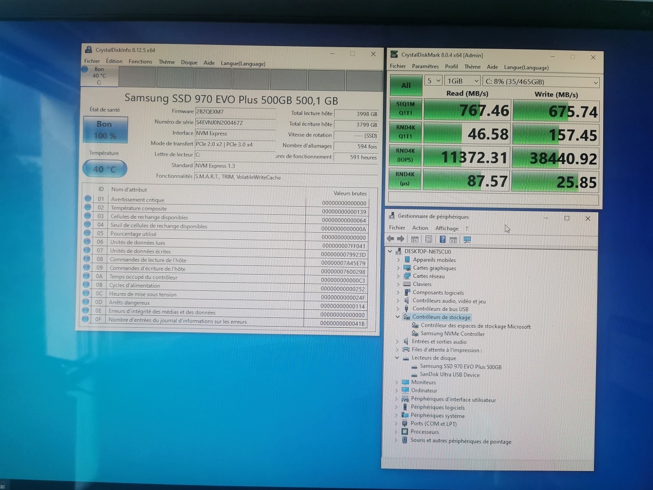Open the test count dropdown showing 5

tap(433, 81)
